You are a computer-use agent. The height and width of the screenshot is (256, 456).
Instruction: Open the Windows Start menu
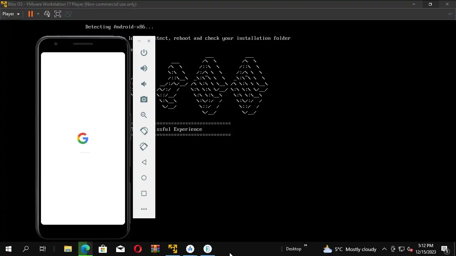[x=9, y=249]
